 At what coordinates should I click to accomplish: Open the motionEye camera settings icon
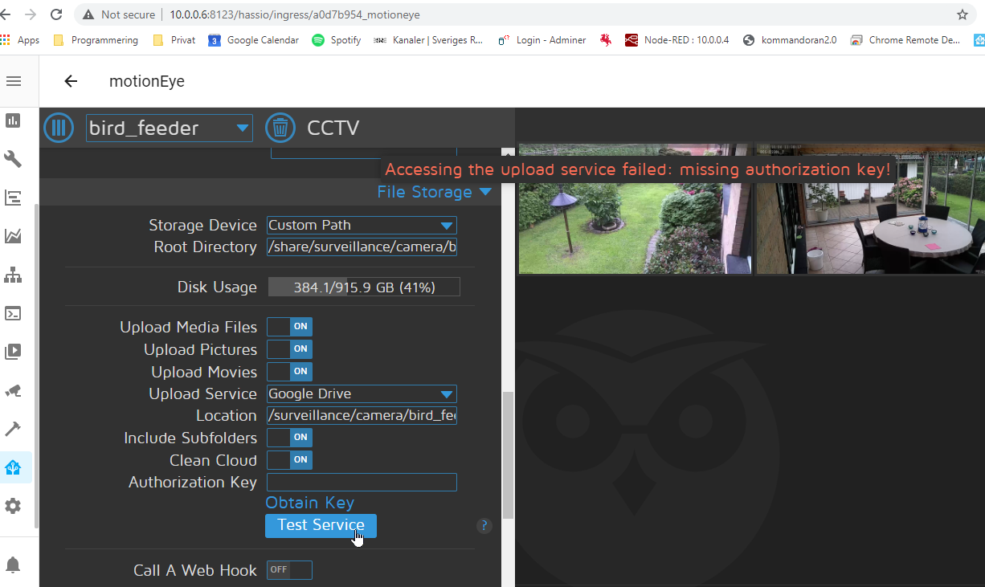click(59, 127)
